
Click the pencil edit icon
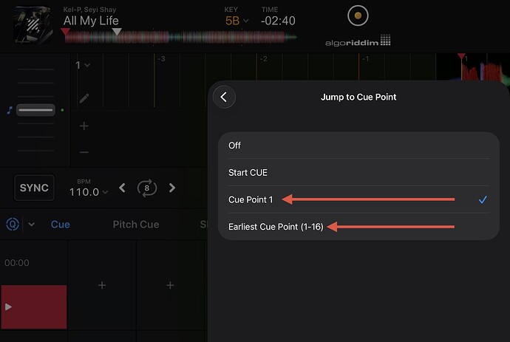(x=84, y=98)
